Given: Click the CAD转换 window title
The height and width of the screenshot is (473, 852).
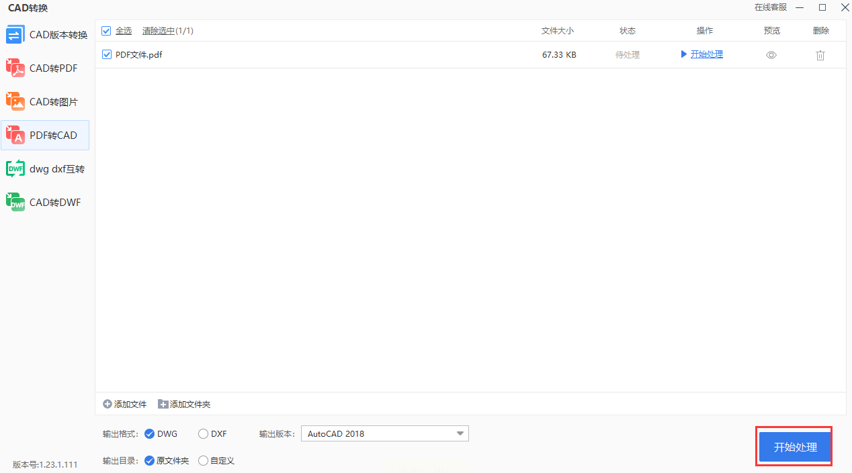Looking at the screenshot, I should tap(28, 8).
